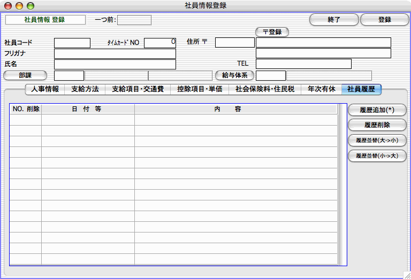Go to the 控除項目・単価 tab
Viewport: 411px width, 279px height.
[200, 90]
